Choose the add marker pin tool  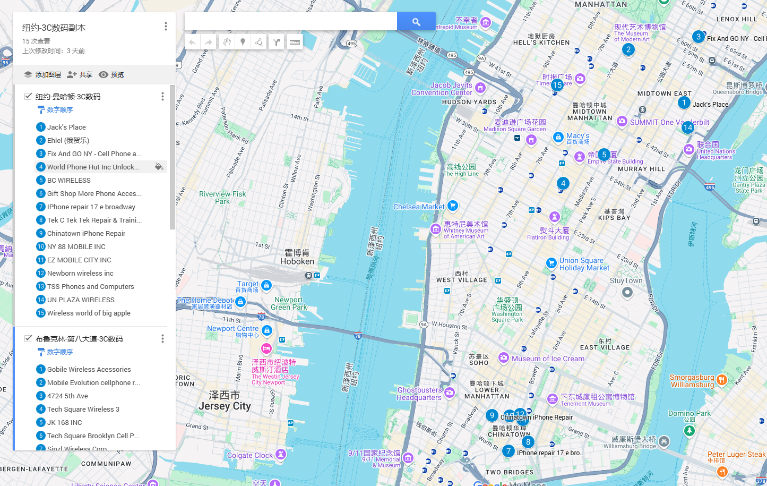[243, 42]
